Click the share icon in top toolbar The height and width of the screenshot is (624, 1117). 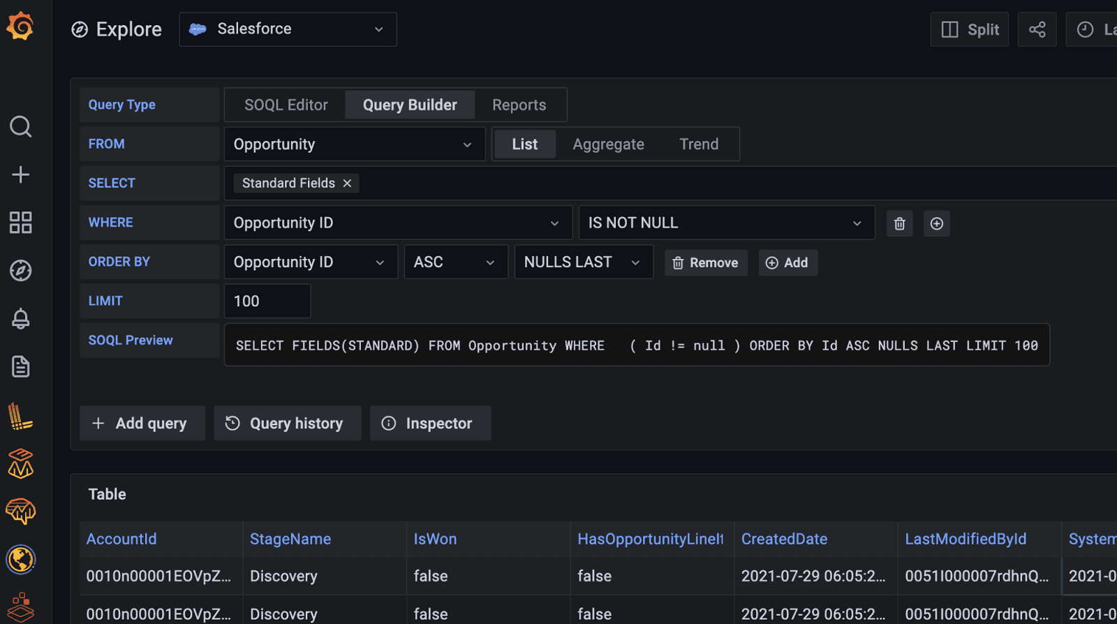(x=1037, y=29)
